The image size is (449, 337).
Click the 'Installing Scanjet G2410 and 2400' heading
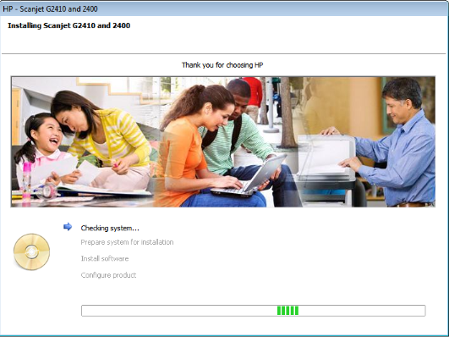[x=69, y=25]
